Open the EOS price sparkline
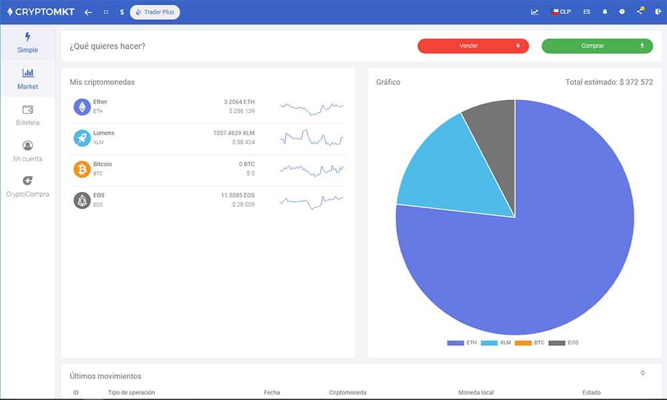 coord(311,202)
